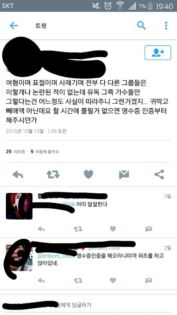Message the 아따 말잘한댜 reply author
This screenshot has height=315, width=177.
coord(149,229)
